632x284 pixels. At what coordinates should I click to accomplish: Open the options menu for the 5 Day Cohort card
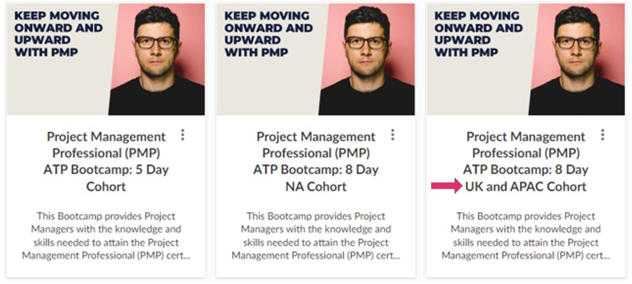click(x=182, y=135)
